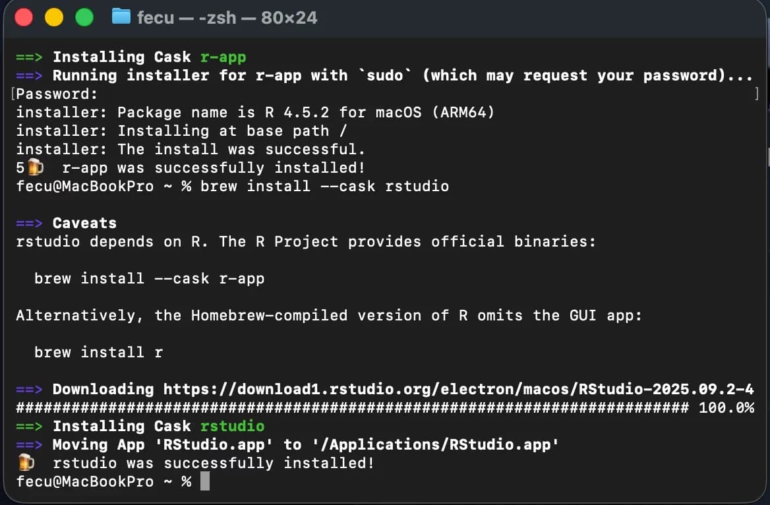770x505 pixels.
Task: Minimize the terminal using the yellow button
Action: click(54, 17)
